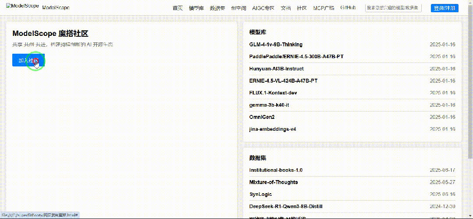This screenshot has height=219, width=473.
Task: Open PaddlePaddle/ERNIE-4.5-300B-A47B-PT model entry
Action: click(x=296, y=56)
